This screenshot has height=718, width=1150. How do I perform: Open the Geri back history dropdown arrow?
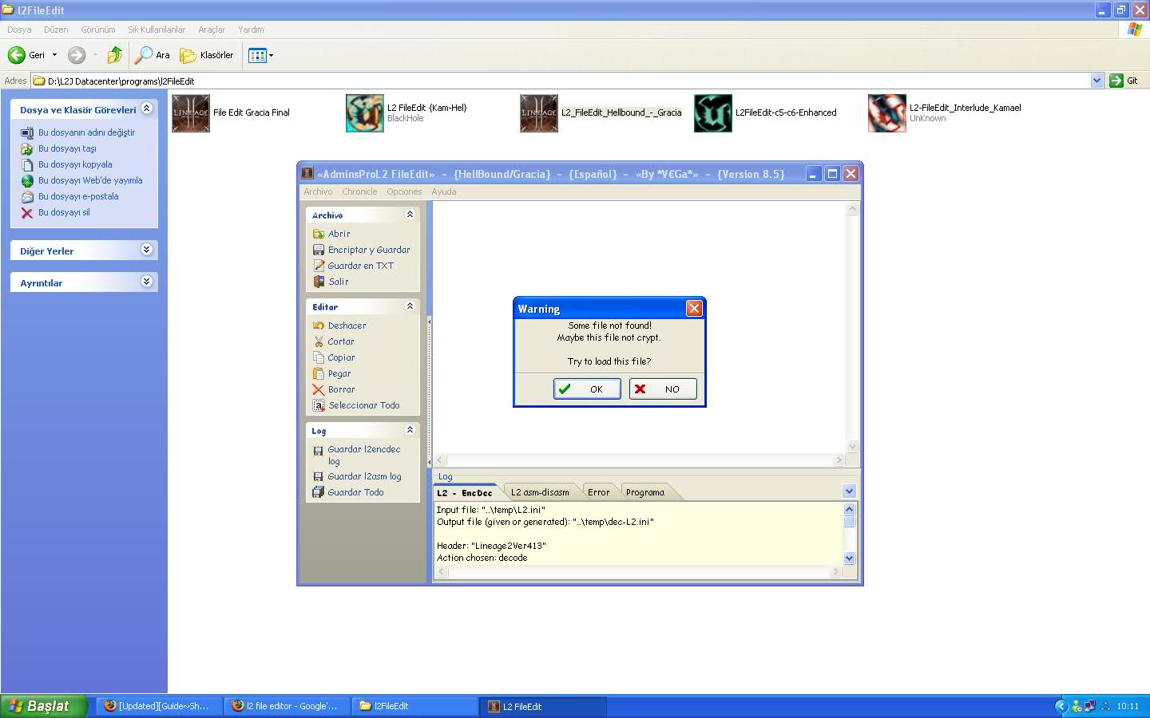(54, 55)
